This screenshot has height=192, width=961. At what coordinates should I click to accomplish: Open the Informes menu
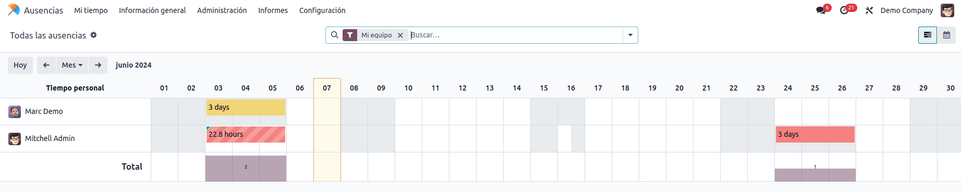tap(273, 10)
